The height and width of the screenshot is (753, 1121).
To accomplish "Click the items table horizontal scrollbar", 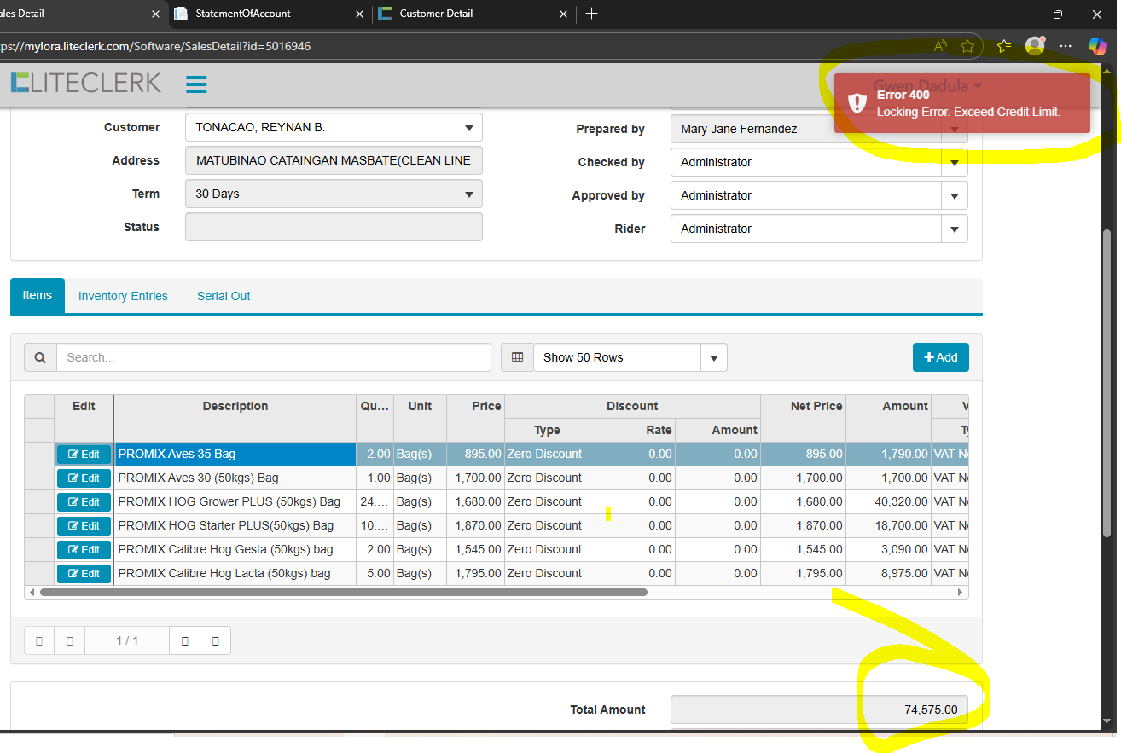I will [x=341, y=592].
